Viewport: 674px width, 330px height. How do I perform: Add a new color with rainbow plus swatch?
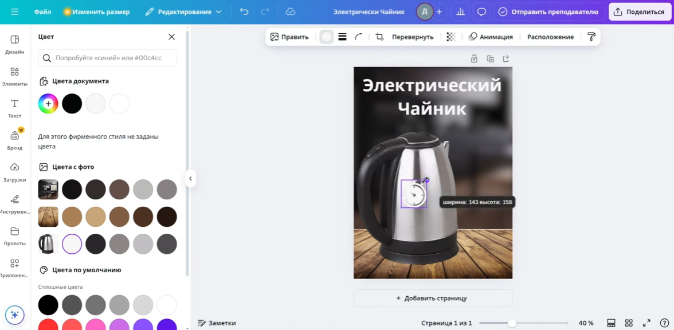[48, 104]
